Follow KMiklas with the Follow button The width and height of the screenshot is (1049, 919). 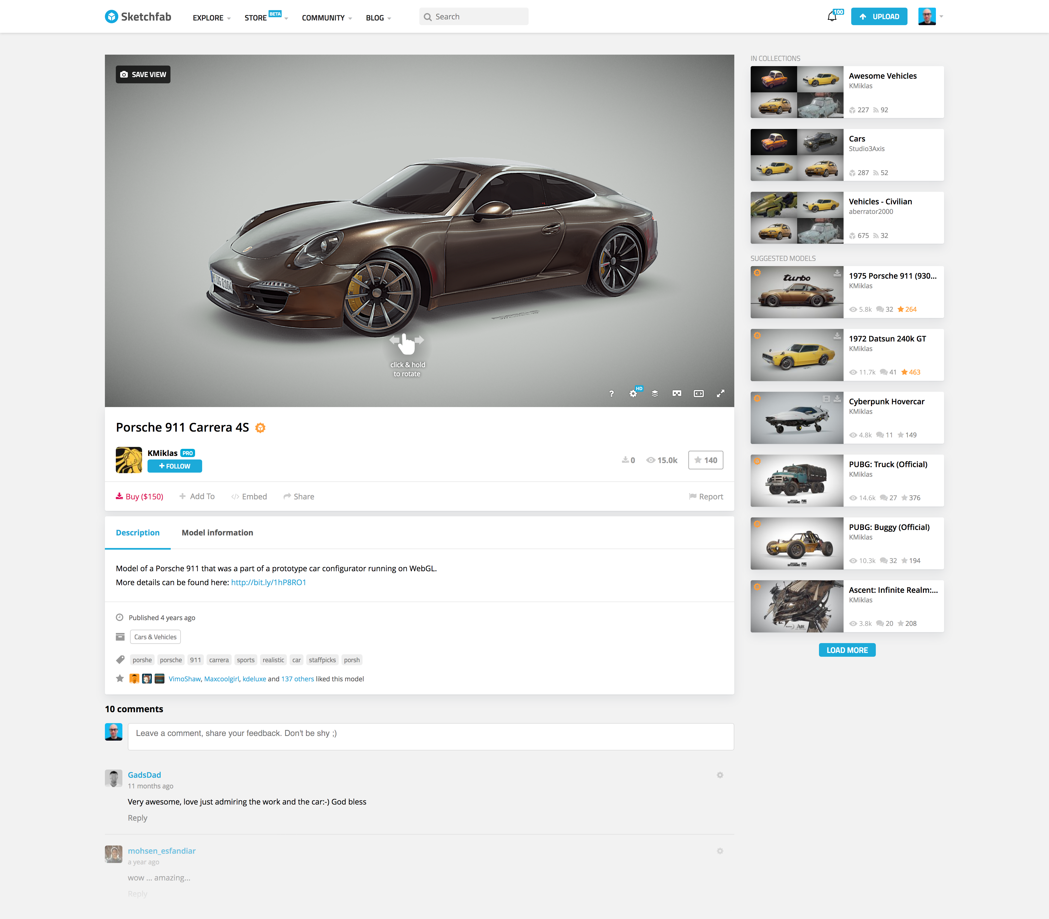174,466
